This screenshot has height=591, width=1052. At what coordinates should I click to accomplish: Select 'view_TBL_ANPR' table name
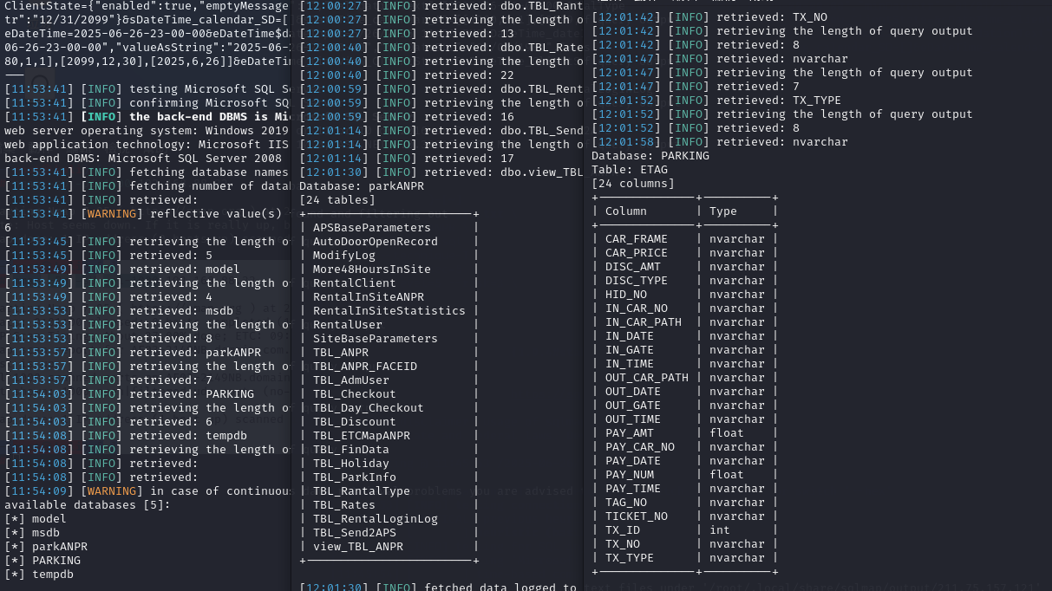[x=358, y=547]
